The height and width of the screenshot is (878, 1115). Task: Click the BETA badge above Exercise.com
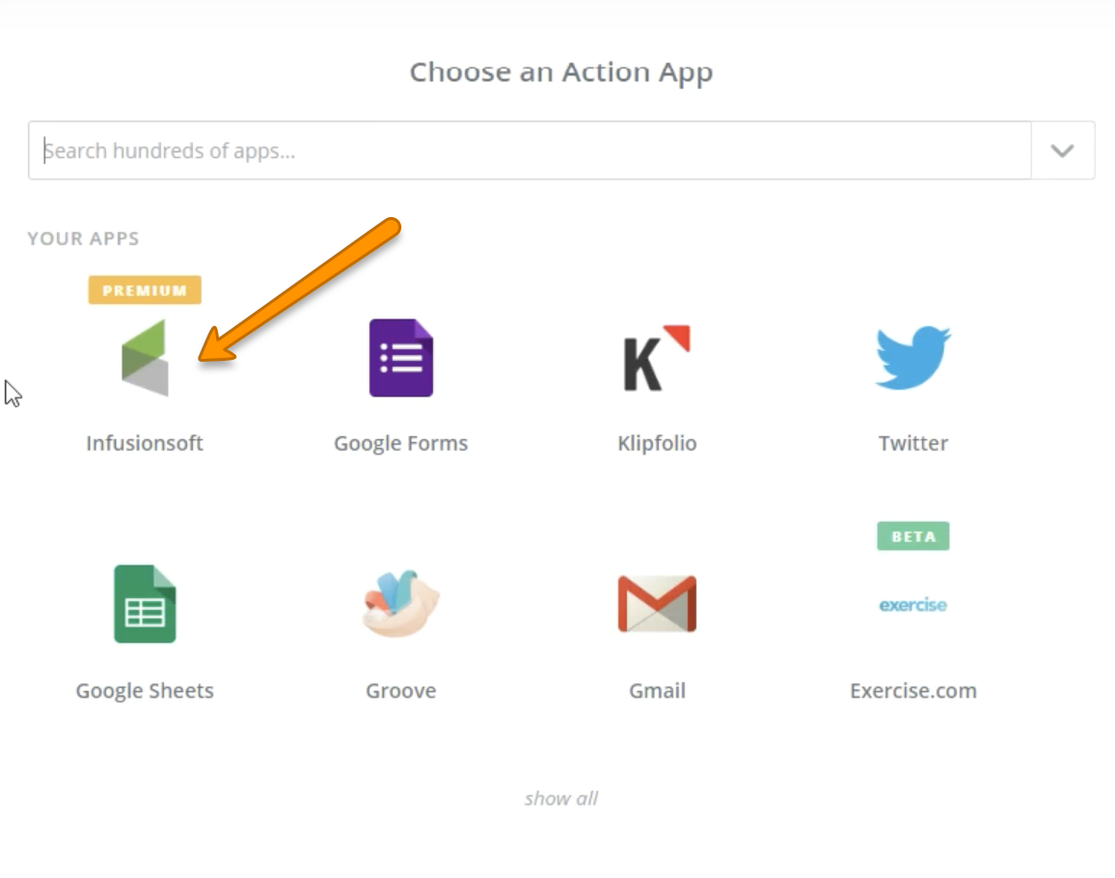pos(913,535)
